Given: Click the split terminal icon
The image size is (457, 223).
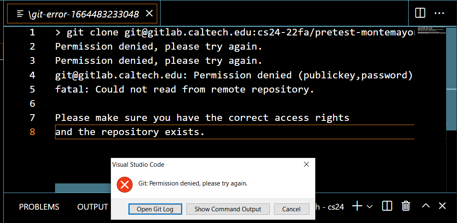Looking at the screenshot, I should click(387, 206).
